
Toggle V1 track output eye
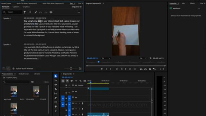tap(76, 97)
